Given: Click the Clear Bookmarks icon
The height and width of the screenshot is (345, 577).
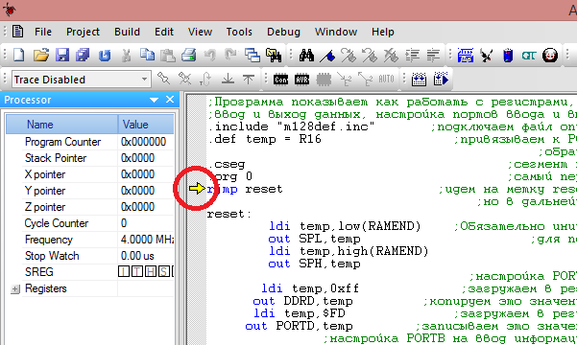Looking at the screenshot, I should click(x=391, y=56).
